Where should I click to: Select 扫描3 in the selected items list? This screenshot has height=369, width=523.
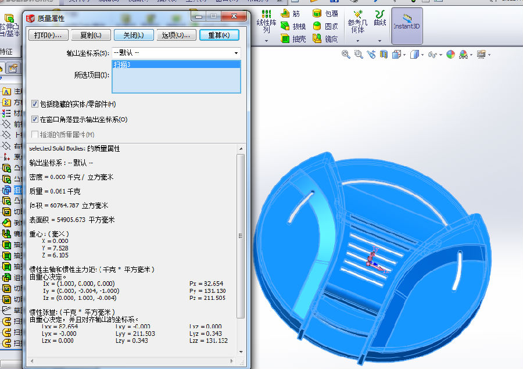point(175,65)
